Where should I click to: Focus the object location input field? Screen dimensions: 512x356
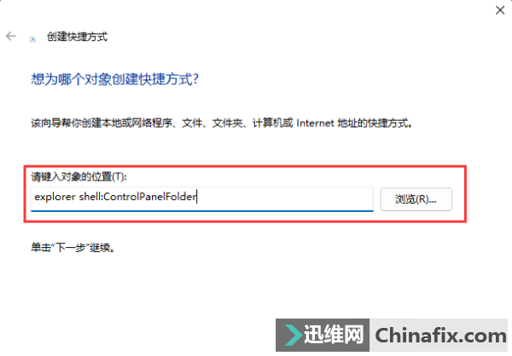(202, 198)
